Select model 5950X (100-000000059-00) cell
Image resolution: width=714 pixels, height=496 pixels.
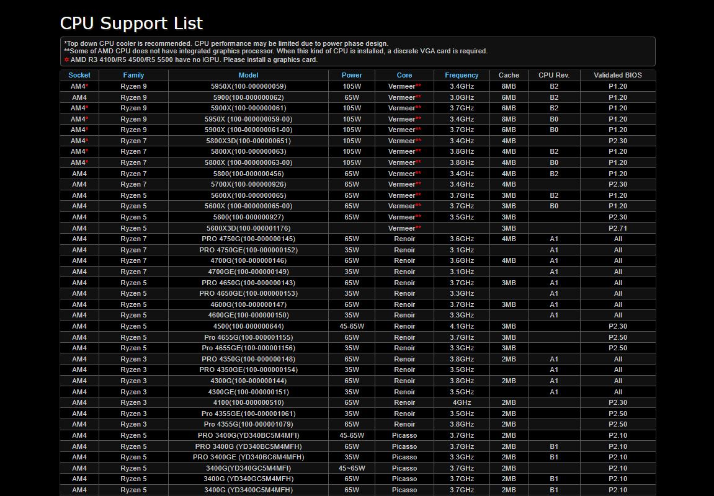(x=248, y=119)
